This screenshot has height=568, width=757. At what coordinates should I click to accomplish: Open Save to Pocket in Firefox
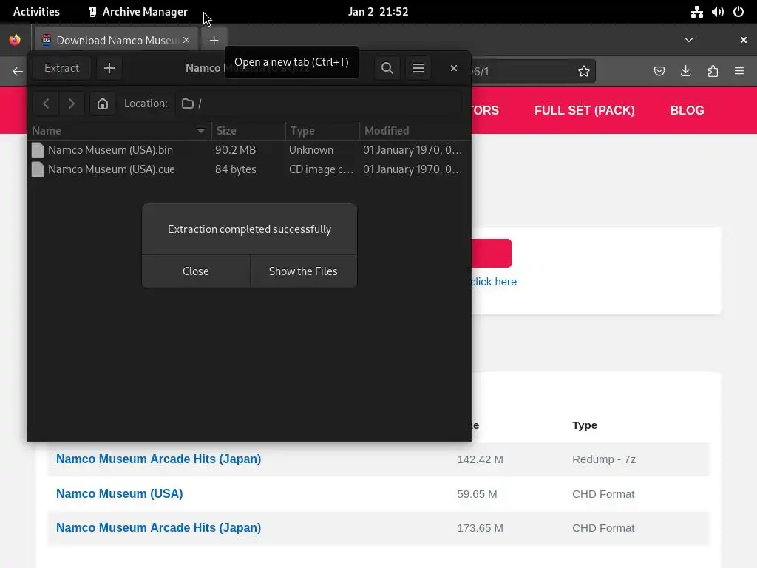point(659,72)
